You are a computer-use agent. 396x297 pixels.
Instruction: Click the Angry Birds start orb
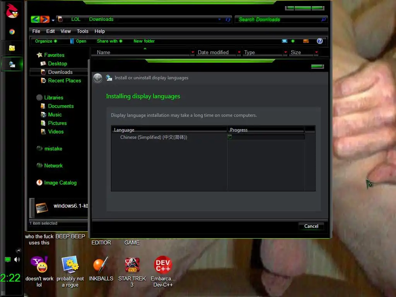[x=12, y=11]
